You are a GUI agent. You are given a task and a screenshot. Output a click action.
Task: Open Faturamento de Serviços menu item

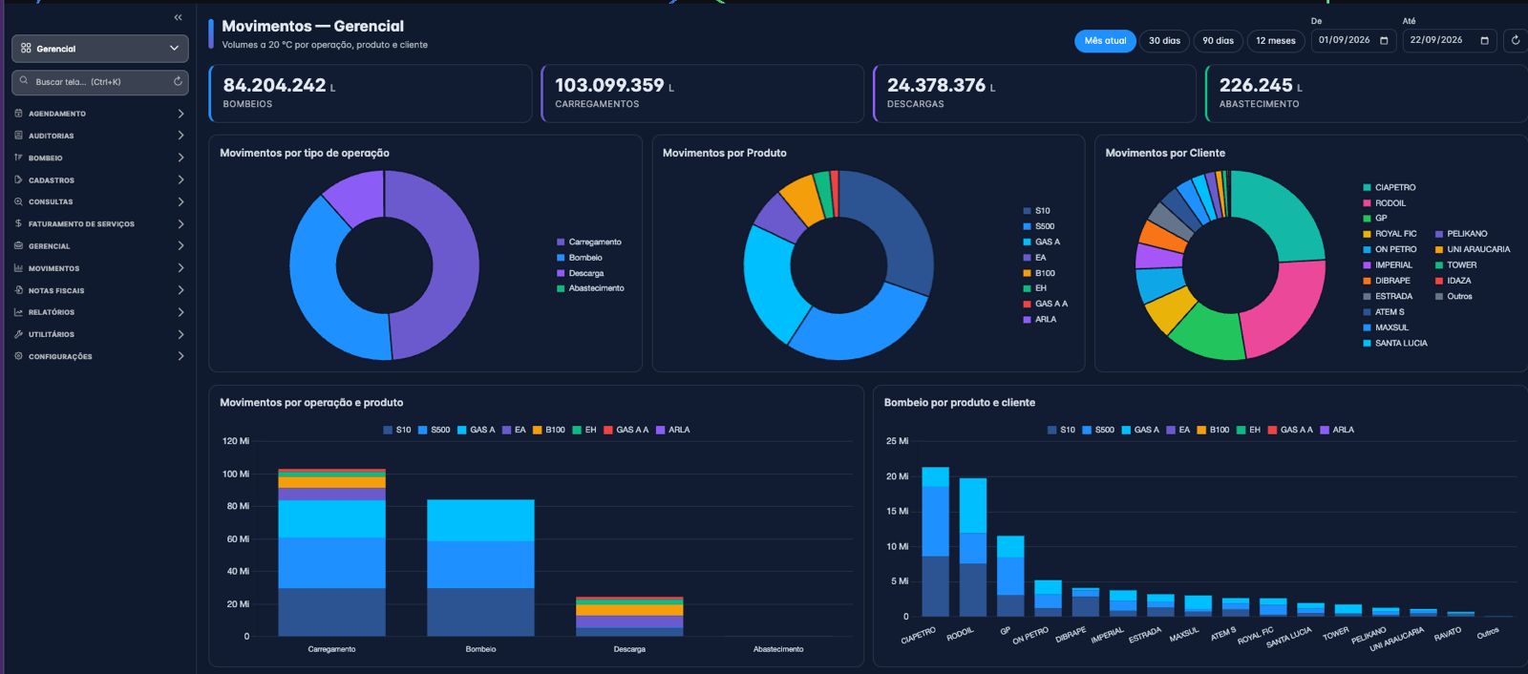point(100,223)
